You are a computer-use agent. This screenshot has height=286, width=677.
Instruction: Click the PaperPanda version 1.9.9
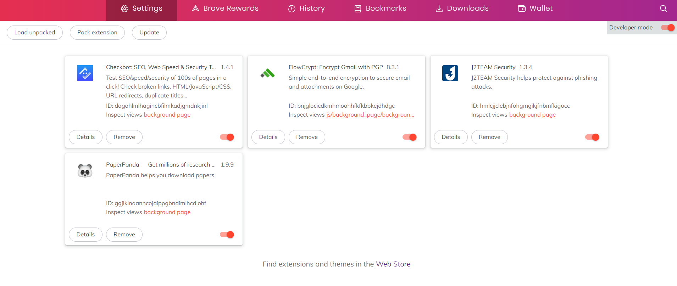pos(227,165)
